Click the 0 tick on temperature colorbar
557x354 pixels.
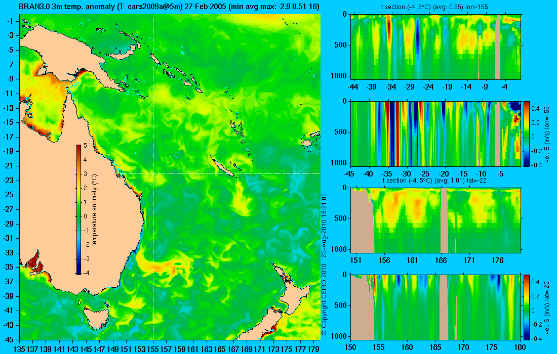(x=85, y=216)
